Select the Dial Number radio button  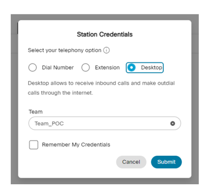click(x=32, y=68)
